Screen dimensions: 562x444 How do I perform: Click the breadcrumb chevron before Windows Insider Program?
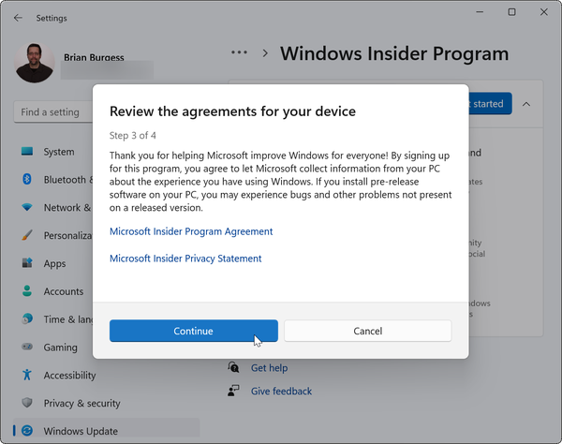(x=265, y=53)
